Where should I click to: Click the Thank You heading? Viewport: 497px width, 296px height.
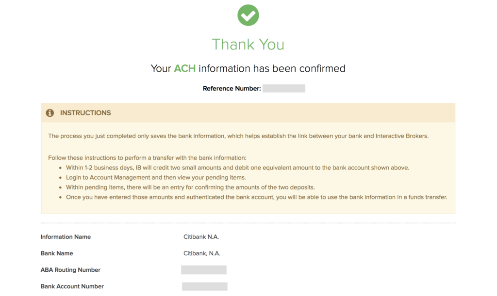(x=248, y=45)
